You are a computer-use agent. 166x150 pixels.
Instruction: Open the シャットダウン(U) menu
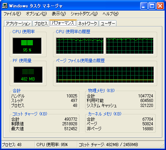(x=84, y=14)
